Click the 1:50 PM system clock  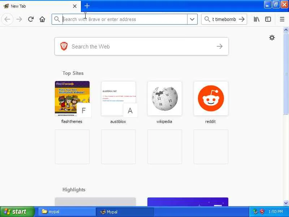pos(276,212)
